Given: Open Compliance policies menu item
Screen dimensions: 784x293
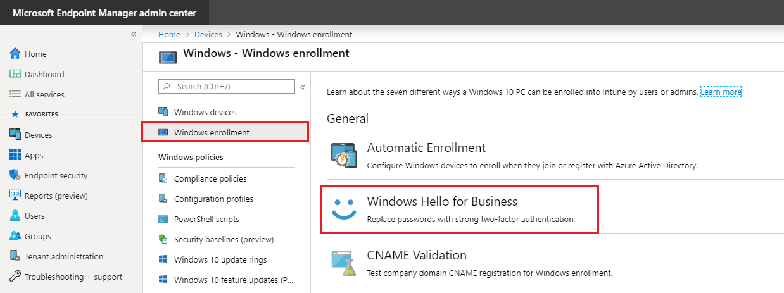Looking at the screenshot, I should click(x=210, y=178).
